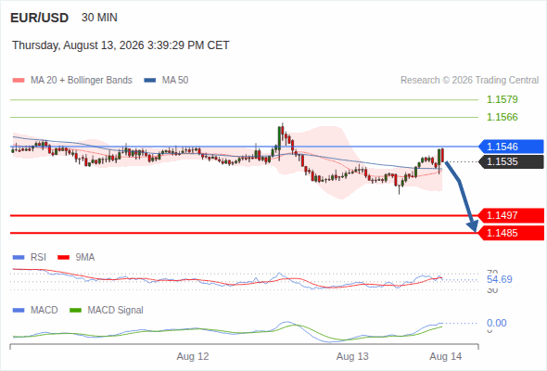Click the 1.1566 resistance level label

(x=502, y=117)
